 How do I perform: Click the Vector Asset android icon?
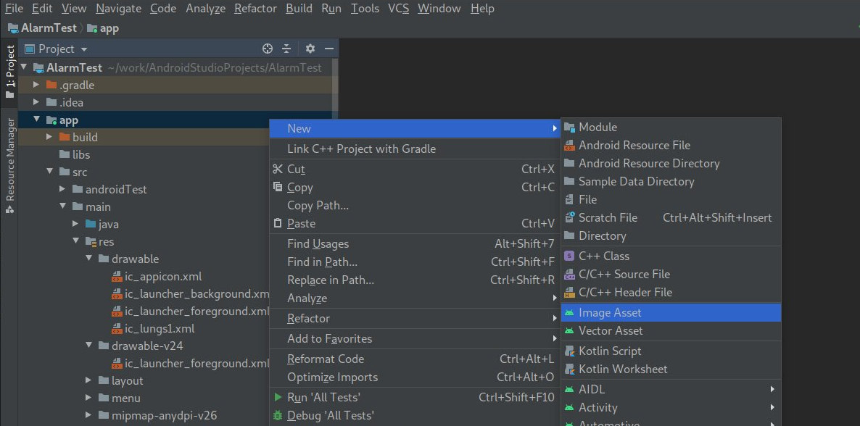[569, 330]
